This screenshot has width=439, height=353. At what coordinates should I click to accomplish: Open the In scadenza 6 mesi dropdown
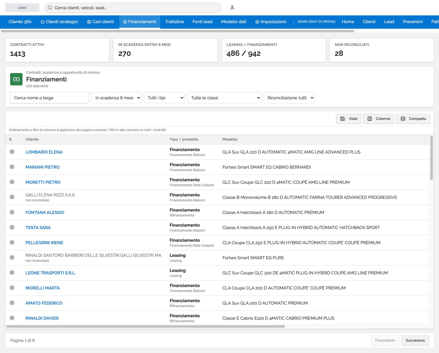point(116,98)
